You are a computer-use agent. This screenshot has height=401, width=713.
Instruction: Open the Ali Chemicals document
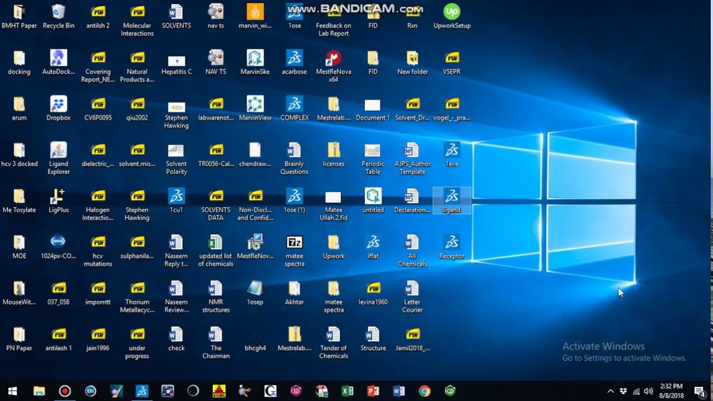pyautogui.click(x=412, y=251)
